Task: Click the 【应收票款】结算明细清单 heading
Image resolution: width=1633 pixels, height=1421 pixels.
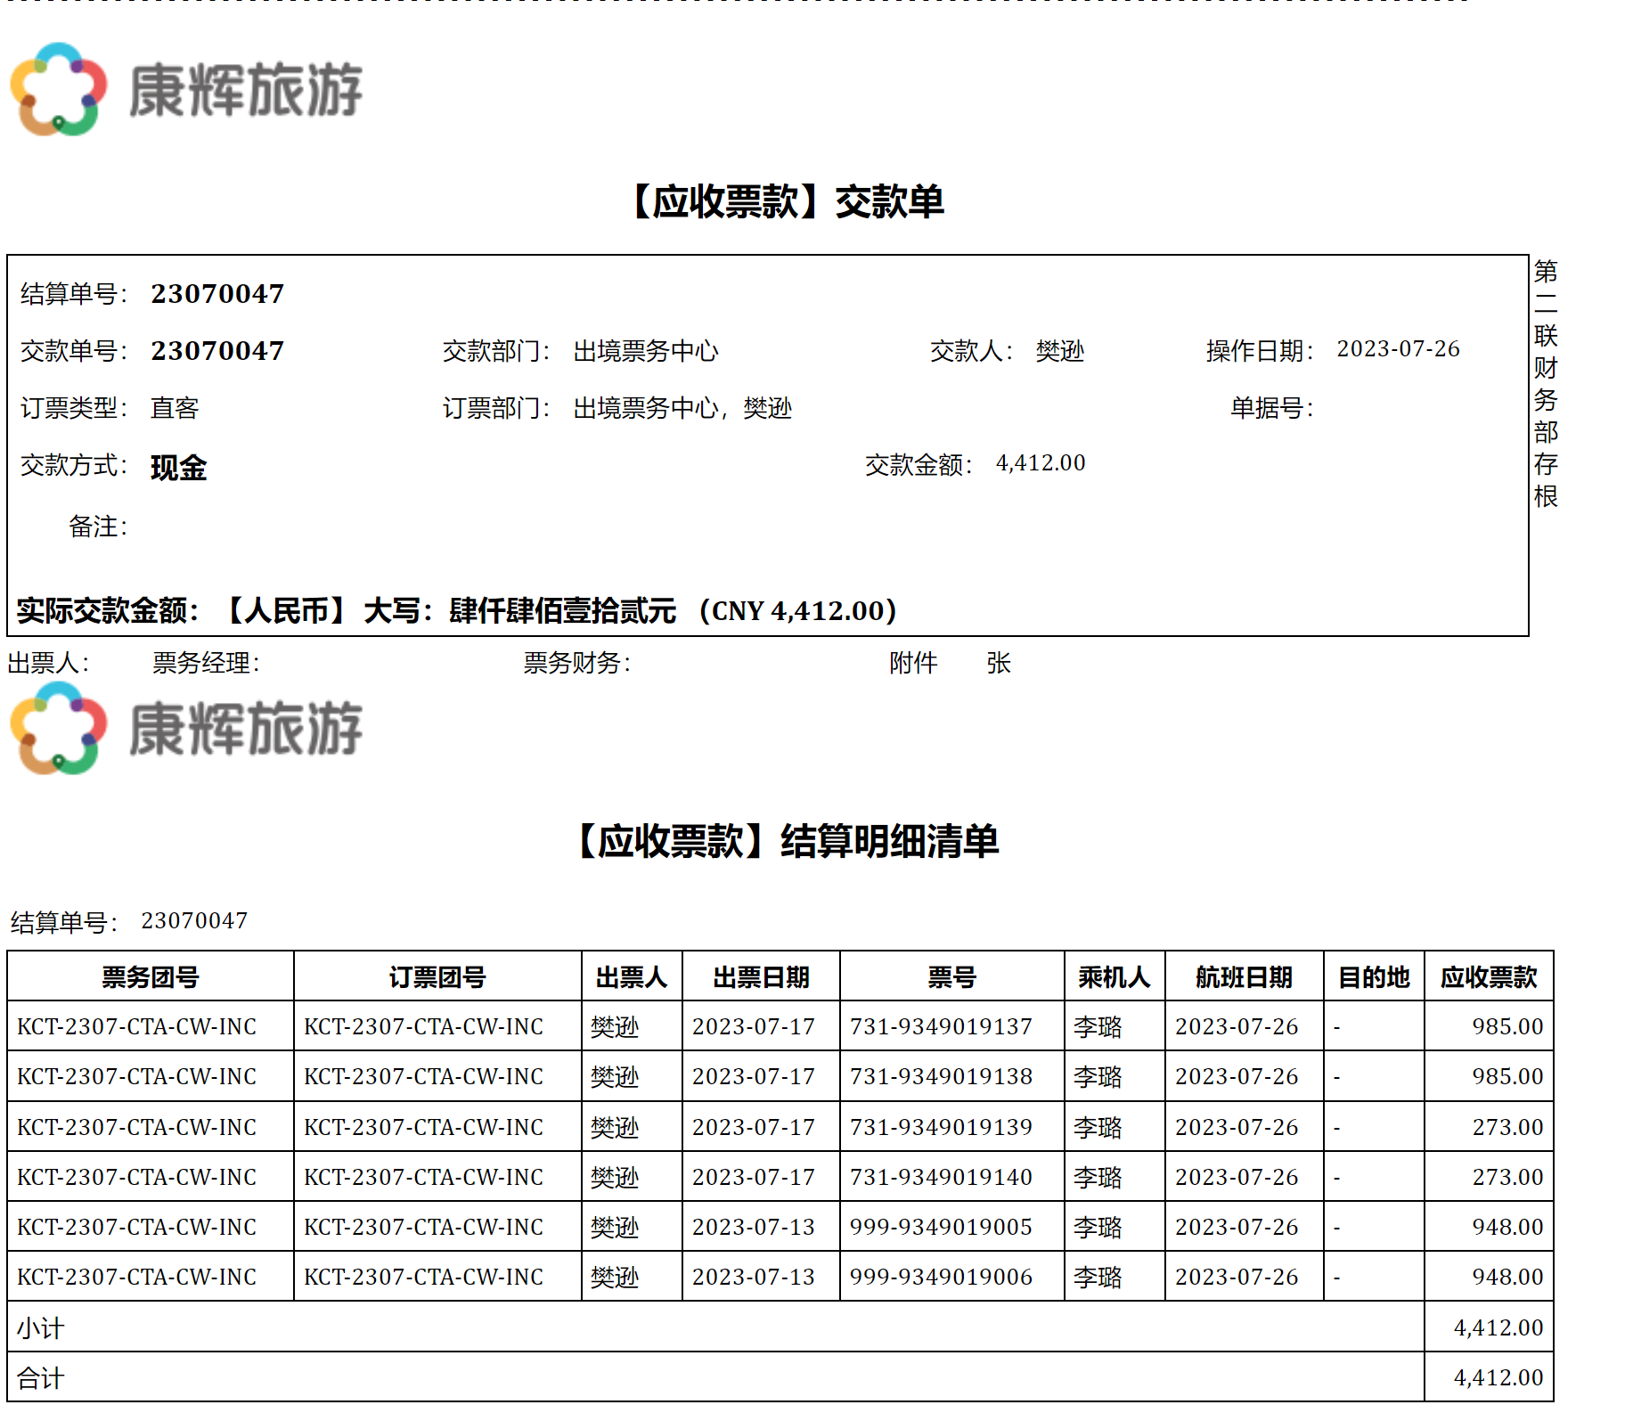Action: pyautogui.click(x=788, y=841)
